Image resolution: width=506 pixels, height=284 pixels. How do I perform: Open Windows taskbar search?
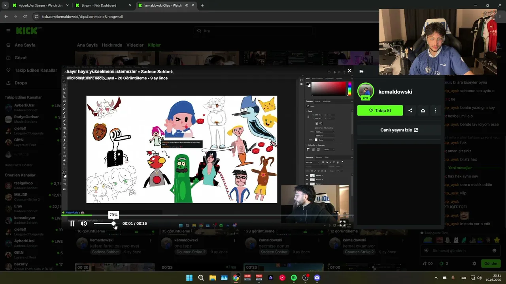point(201,278)
